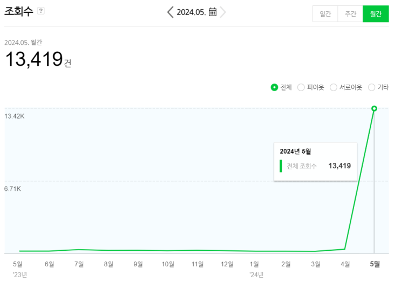
Task: Go to next month arrow
Action: 223,12
